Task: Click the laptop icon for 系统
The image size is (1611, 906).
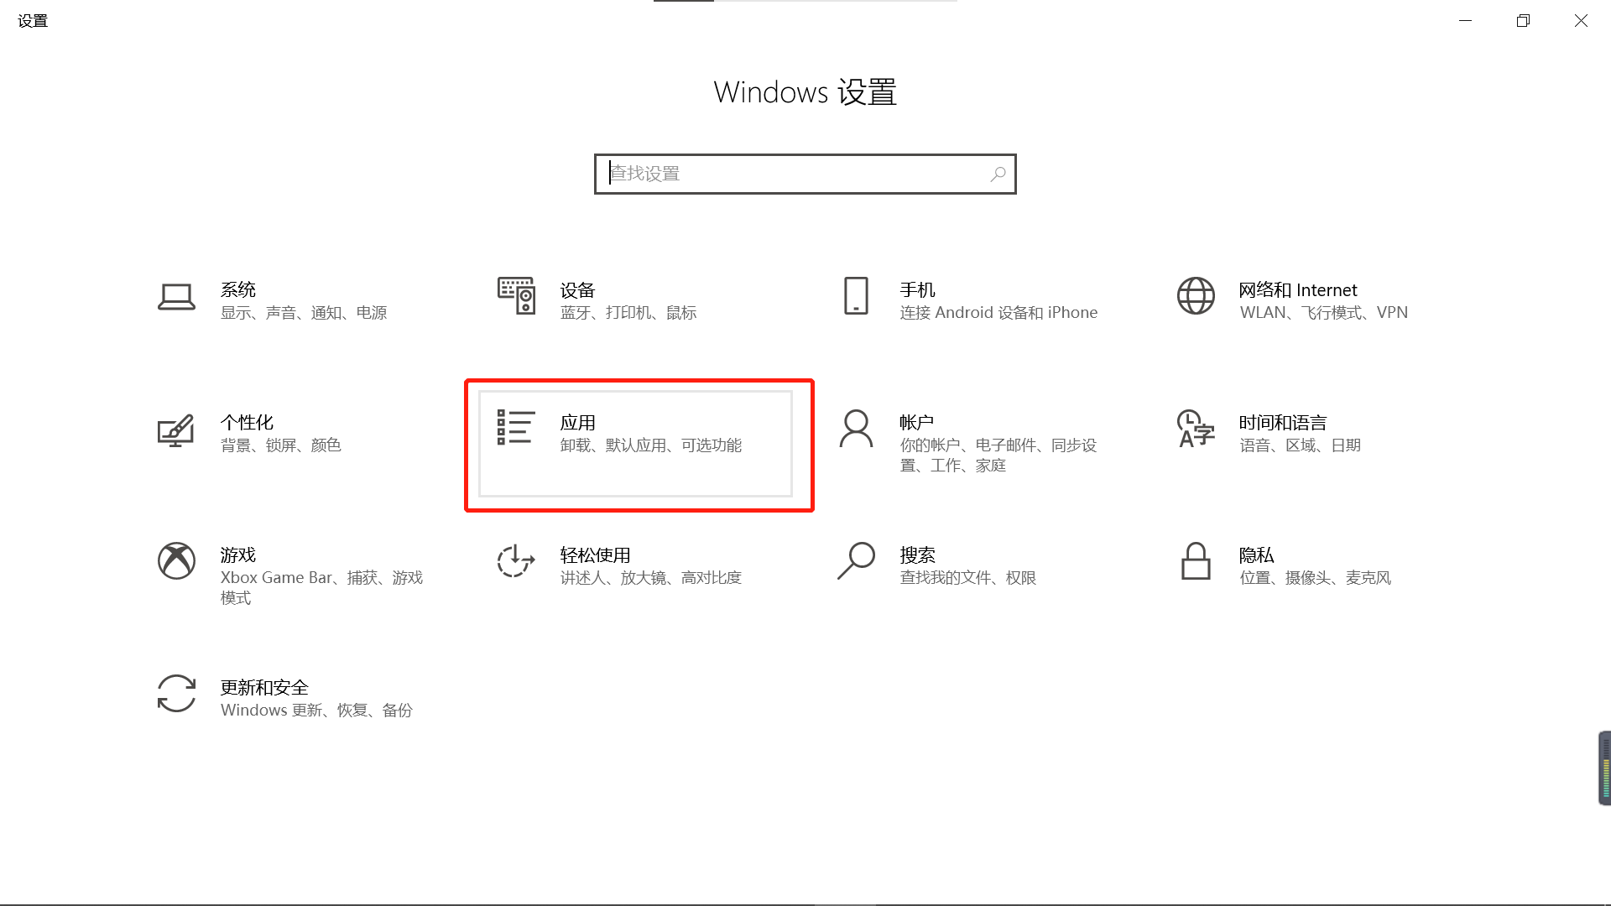Action: (x=176, y=297)
